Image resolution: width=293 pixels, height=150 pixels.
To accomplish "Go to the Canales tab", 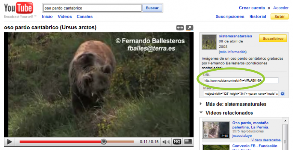I will point(85,17).
